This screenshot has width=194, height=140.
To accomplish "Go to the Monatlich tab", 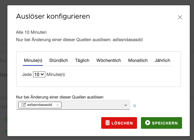I will coord(138,61).
